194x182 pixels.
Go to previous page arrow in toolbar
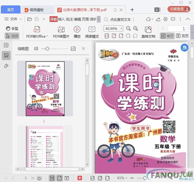pos(163,29)
